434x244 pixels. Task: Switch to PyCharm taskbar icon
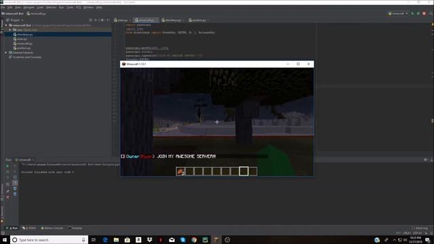coord(205,240)
